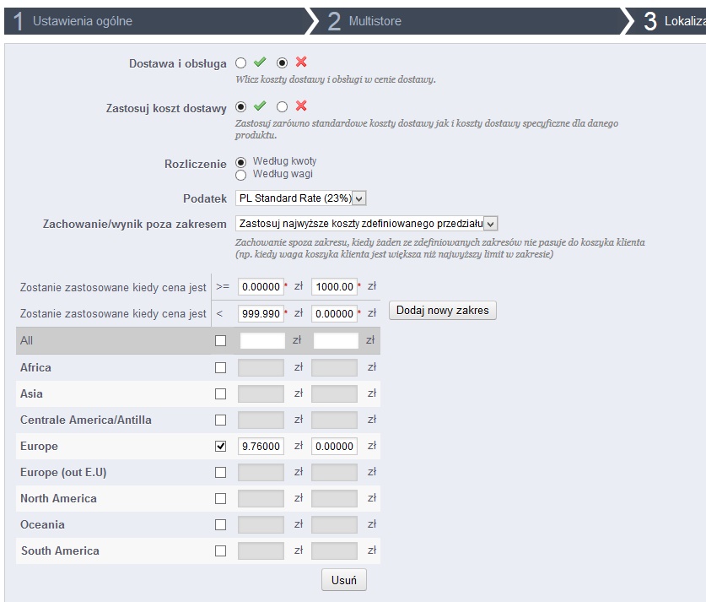Select 'Według kwoty' billing option

tap(240, 161)
